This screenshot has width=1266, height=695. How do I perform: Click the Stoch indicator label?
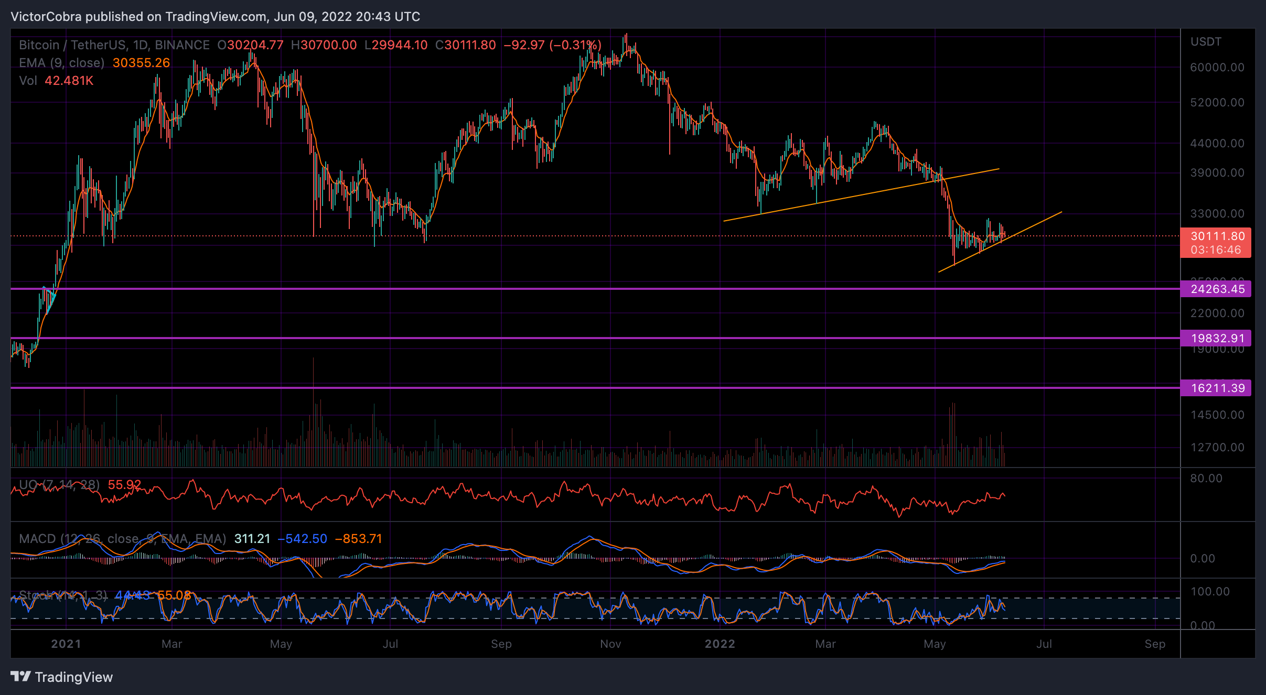tap(63, 595)
